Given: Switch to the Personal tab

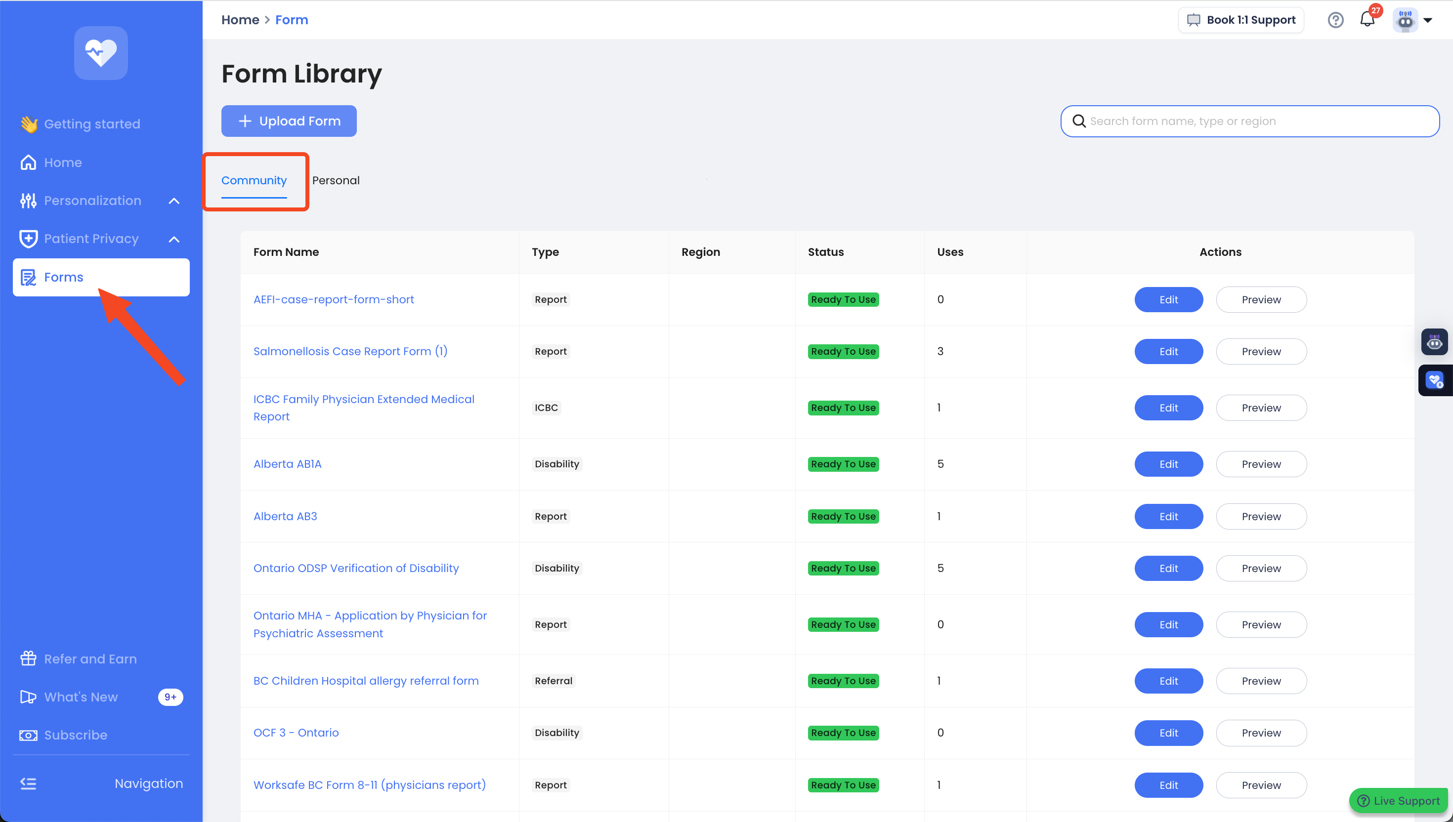Looking at the screenshot, I should (x=336, y=180).
